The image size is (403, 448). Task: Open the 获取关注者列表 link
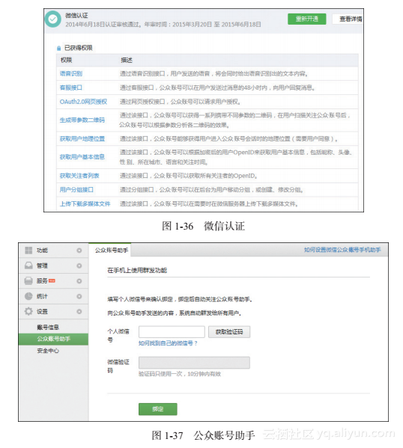coord(79,176)
